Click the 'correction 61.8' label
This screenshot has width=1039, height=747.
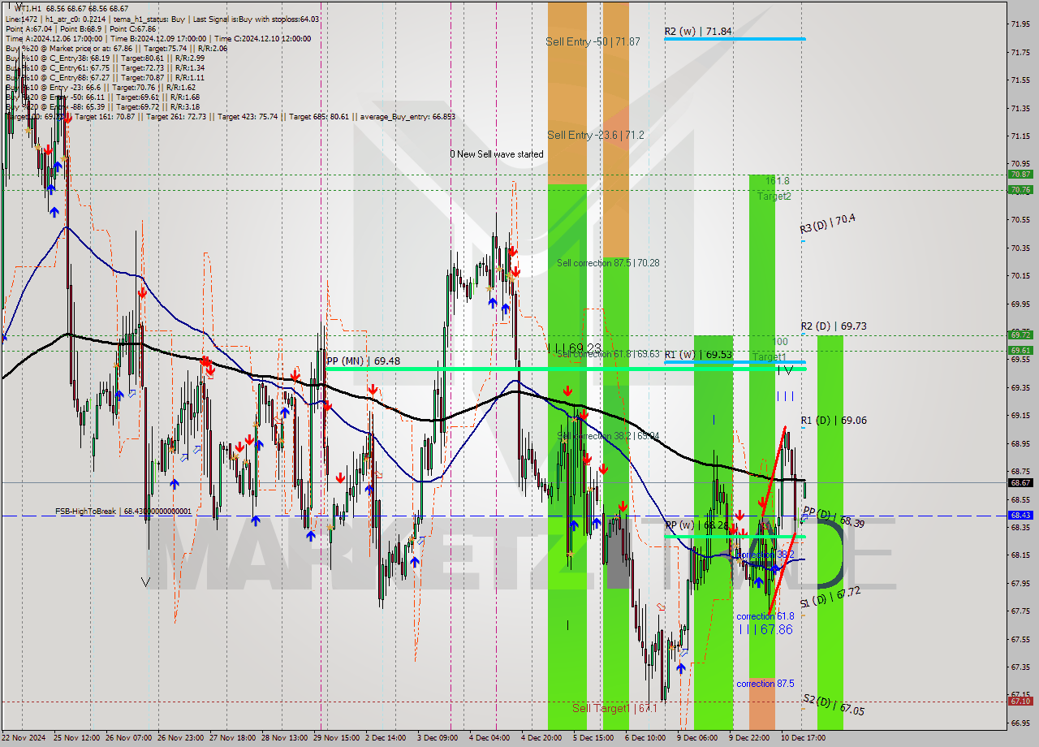click(x=765, y=616)
